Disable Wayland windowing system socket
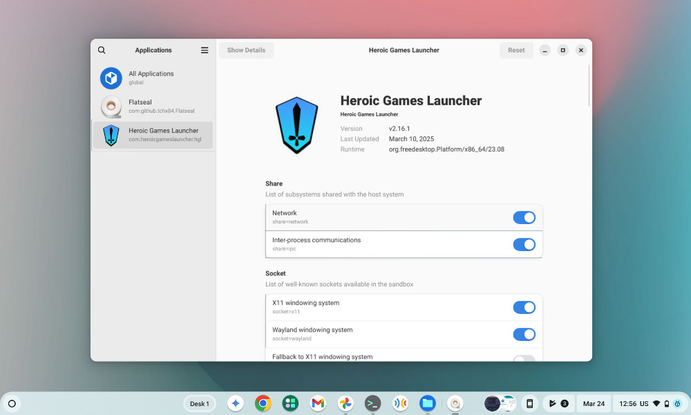 pos(524,334)
